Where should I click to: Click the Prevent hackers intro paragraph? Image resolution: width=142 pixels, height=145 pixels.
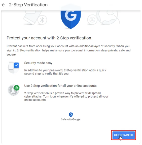68,50
